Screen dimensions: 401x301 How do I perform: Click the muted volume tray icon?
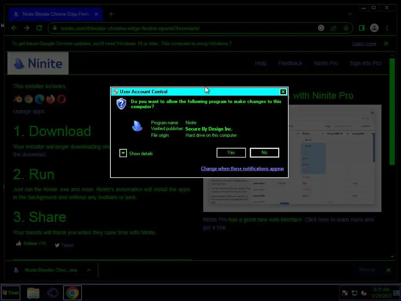coord(363,293)
